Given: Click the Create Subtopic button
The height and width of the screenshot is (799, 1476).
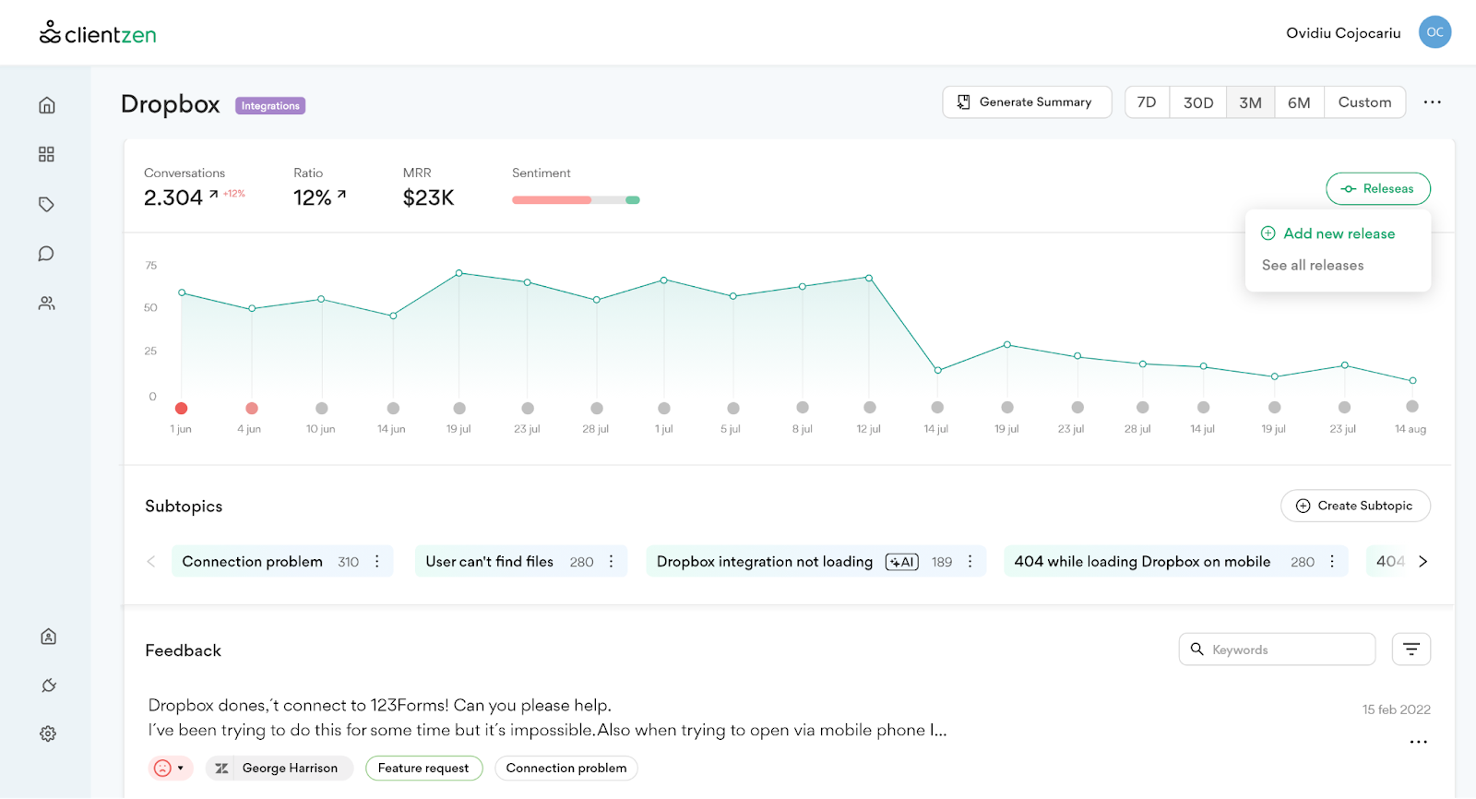Looking at the screenshot, I should click(x=1355, y=506).
